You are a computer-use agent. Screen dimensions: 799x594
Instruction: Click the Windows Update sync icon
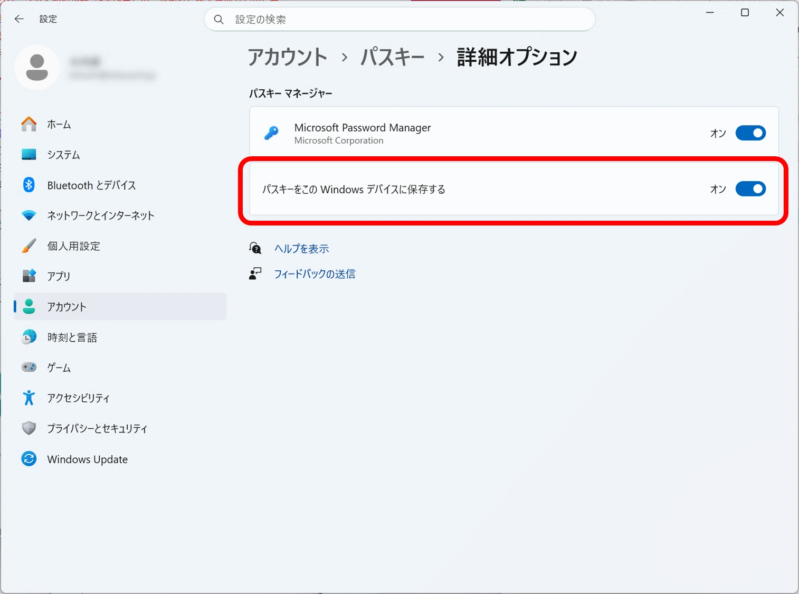pos(29,459)
